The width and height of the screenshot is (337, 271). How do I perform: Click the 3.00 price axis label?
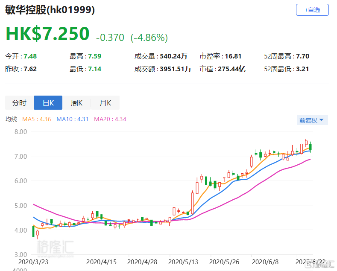pyautogui.click(x=21, y=255)
